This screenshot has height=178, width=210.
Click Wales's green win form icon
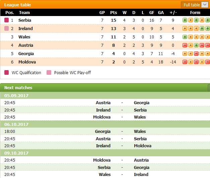click(185, 37)
